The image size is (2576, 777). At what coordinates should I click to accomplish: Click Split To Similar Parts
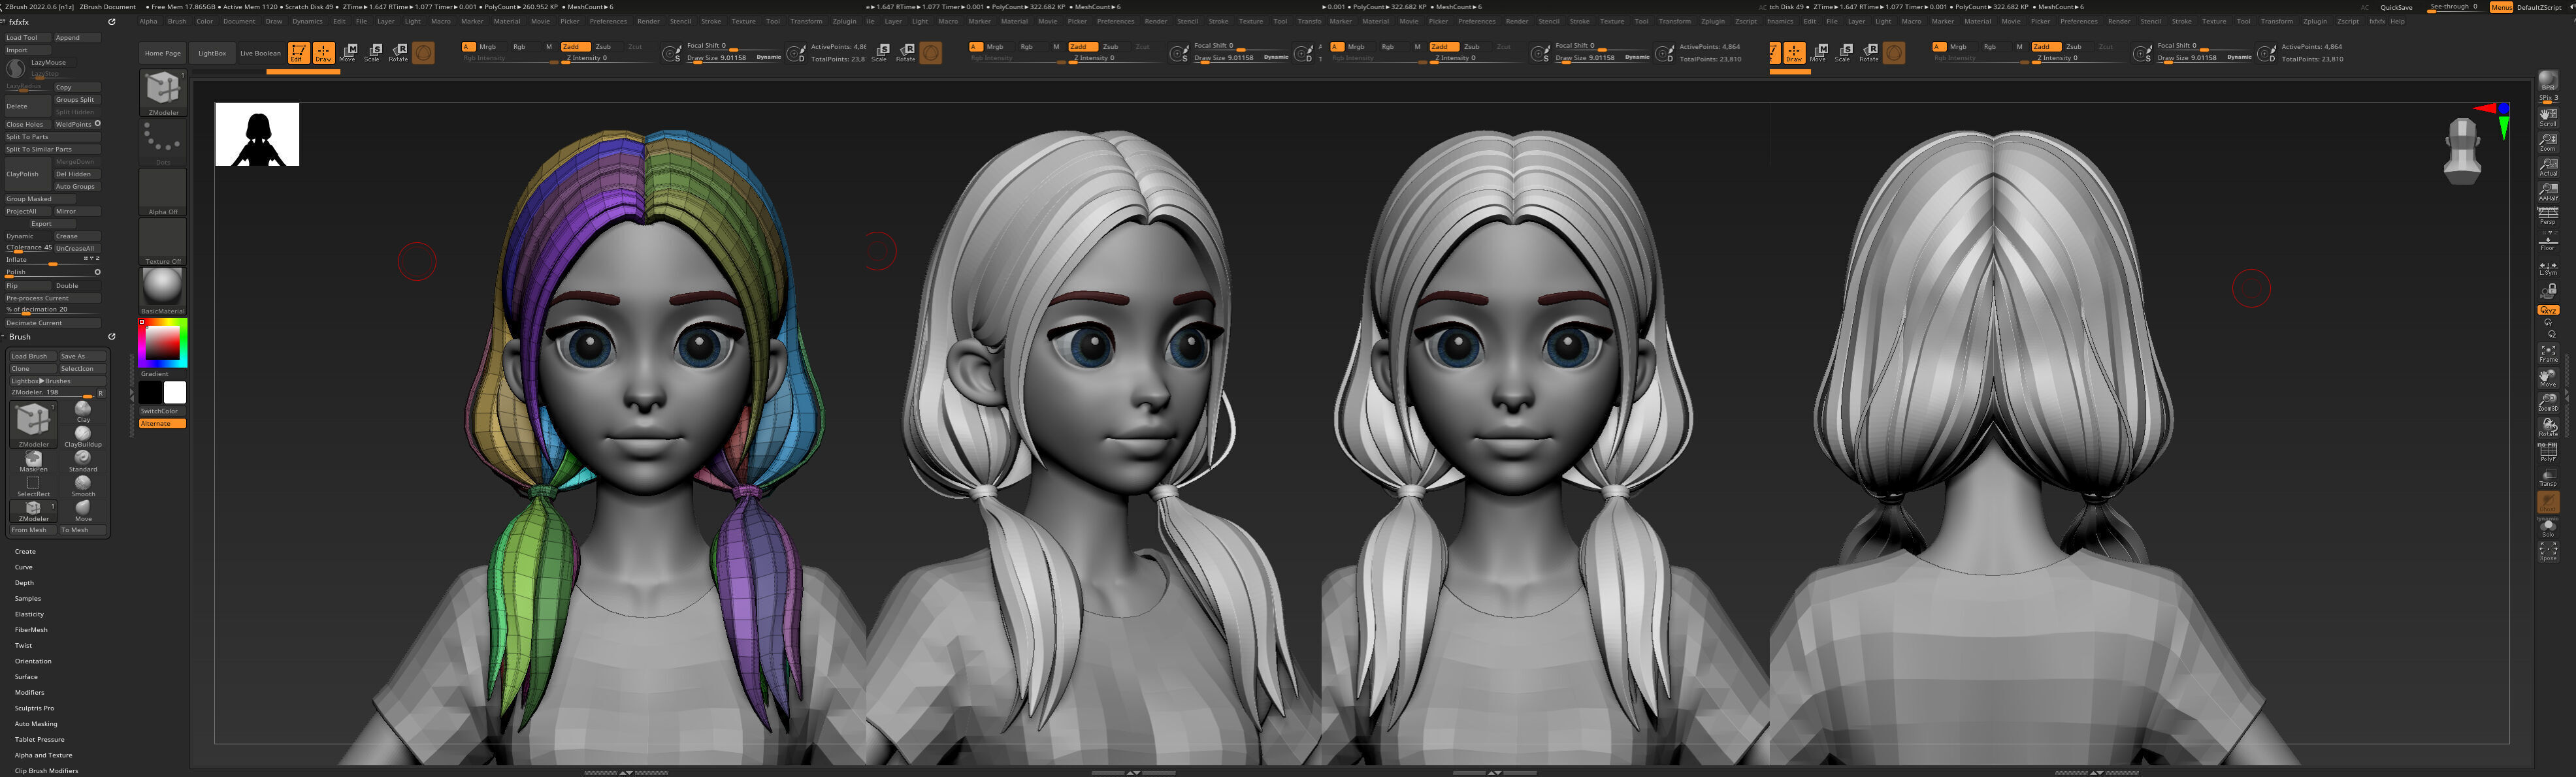click(52, 149)
